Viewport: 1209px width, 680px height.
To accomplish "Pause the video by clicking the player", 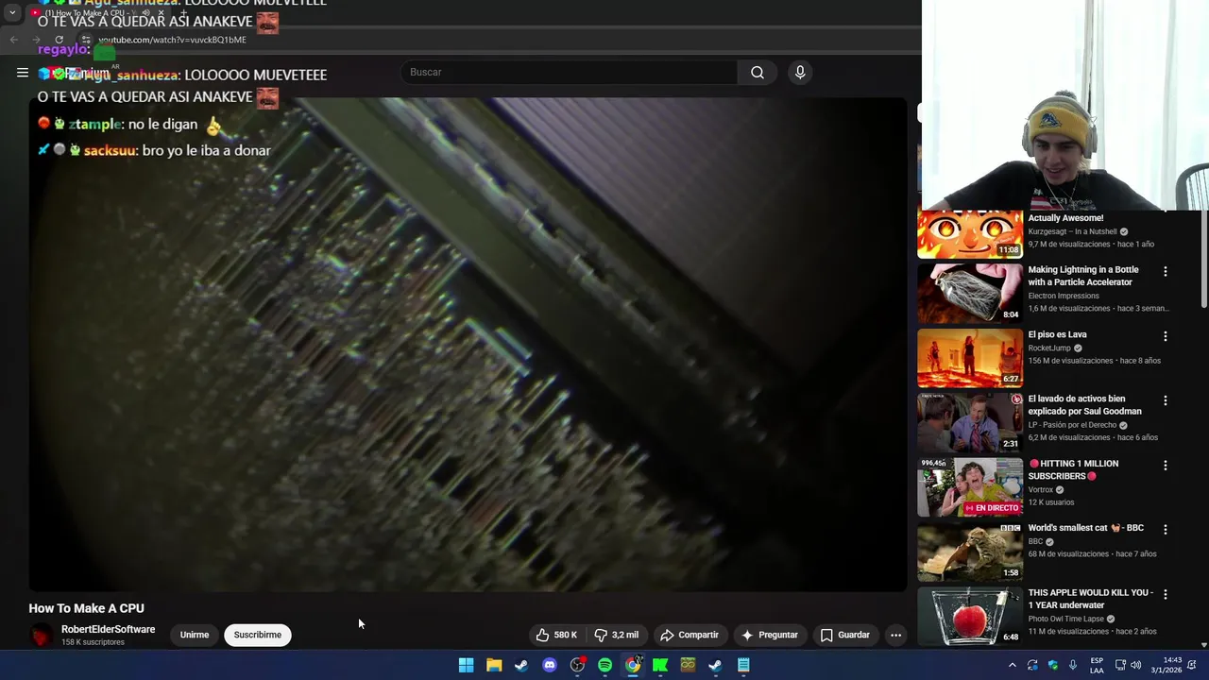I will (468, 345).
